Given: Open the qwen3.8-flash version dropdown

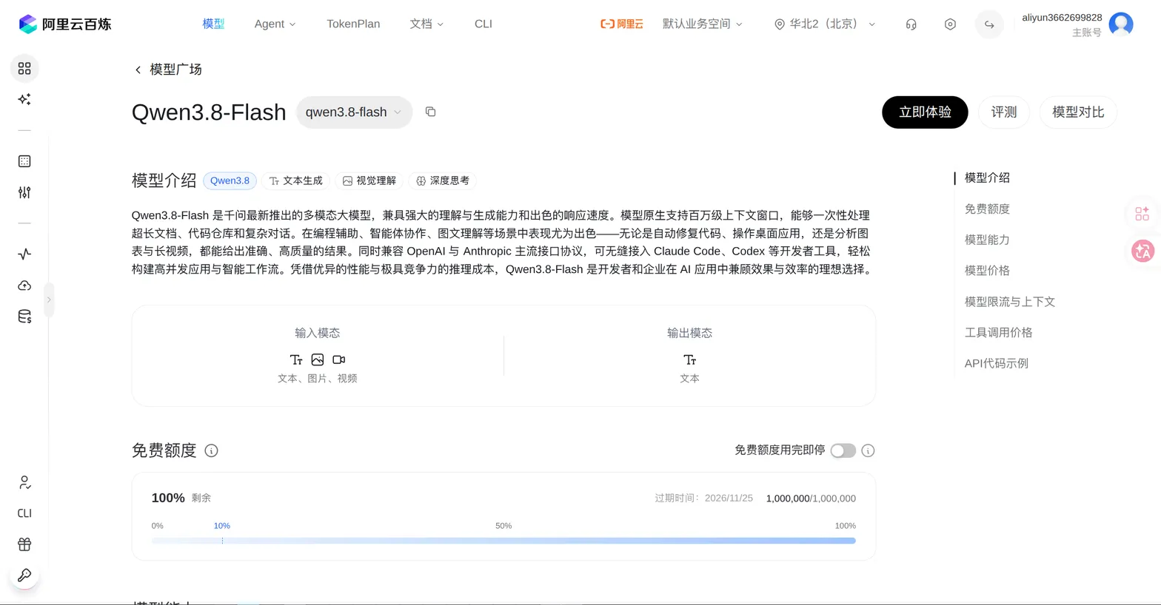Looking at the screenshot, I should 354,112.
